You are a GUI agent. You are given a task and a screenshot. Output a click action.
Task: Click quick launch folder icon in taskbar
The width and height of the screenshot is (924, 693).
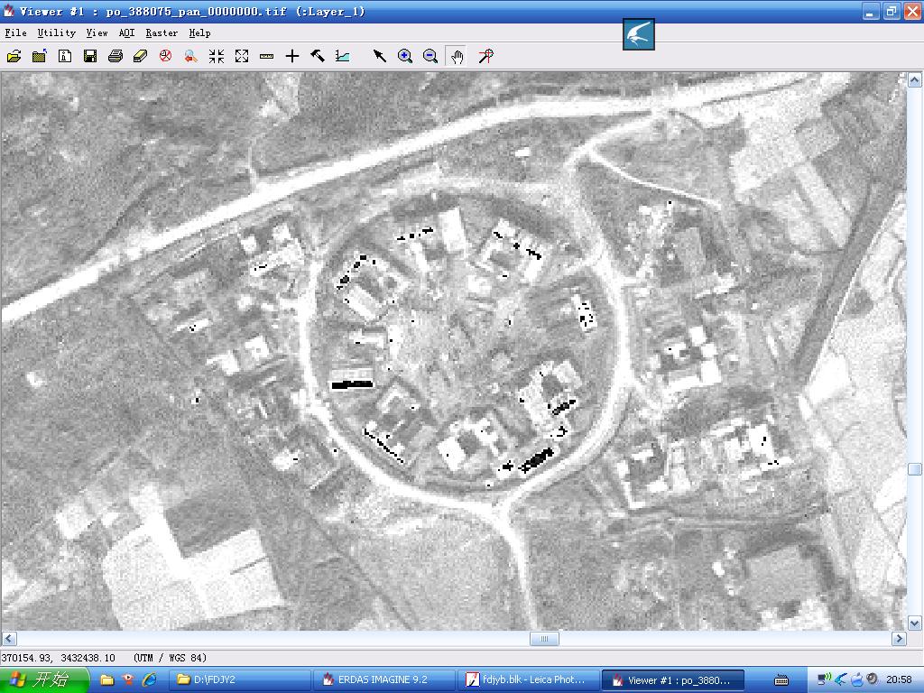(107, 680)
